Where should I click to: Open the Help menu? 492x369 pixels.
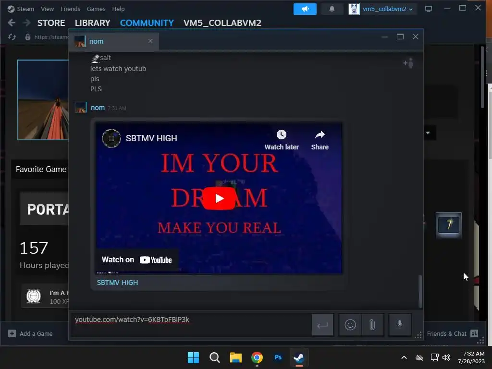pyautogui.click(x=118, y=9)
